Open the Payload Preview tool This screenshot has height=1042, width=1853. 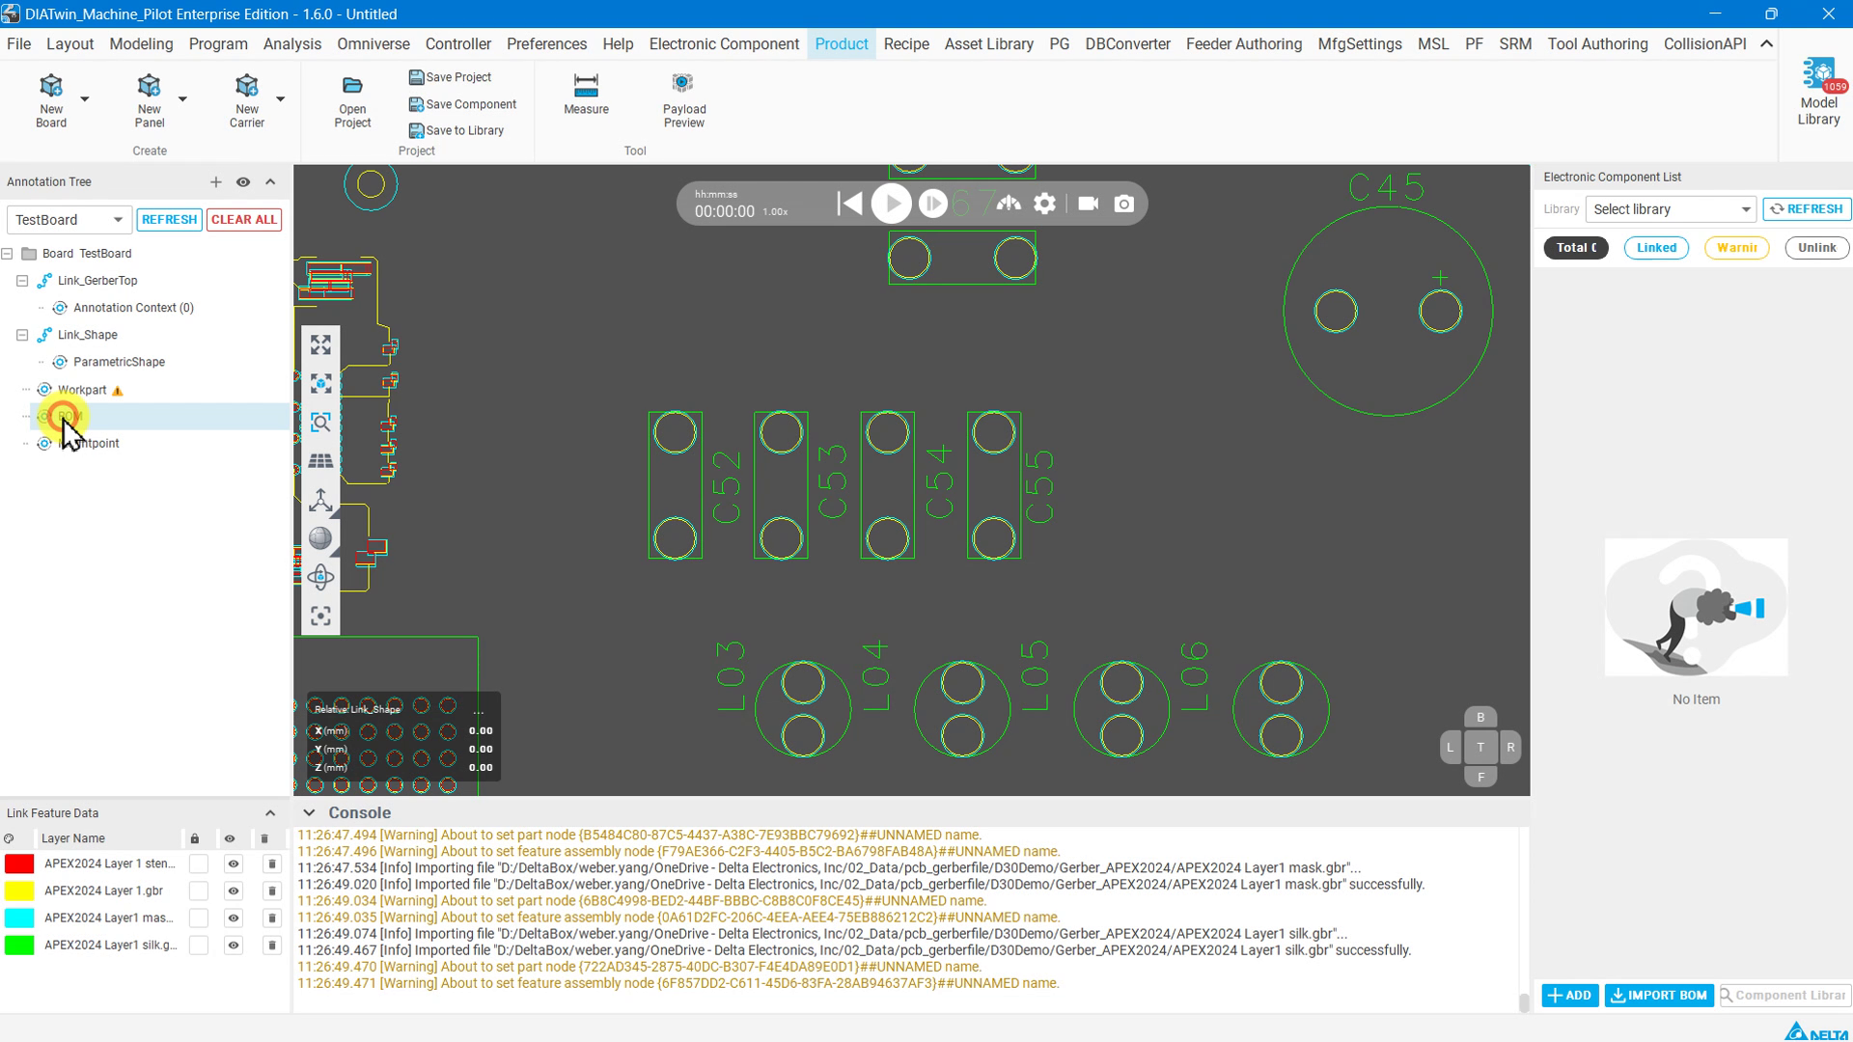tap(684, 100)
